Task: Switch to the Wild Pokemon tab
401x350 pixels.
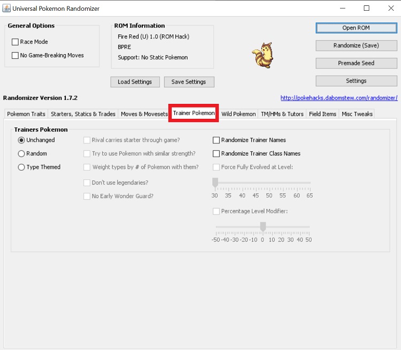Action: [238, 114]
